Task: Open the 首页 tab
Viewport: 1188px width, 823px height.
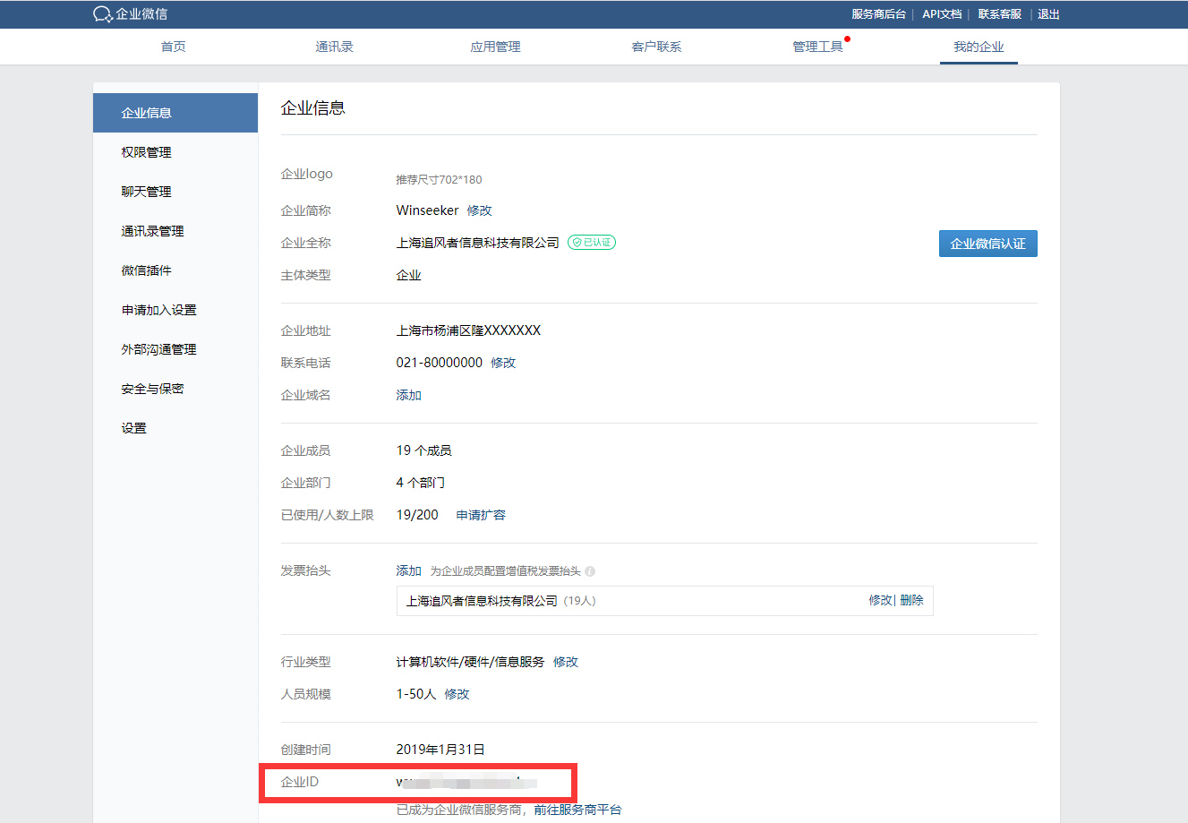Action: pyautogui.click(x=174, y=47)
